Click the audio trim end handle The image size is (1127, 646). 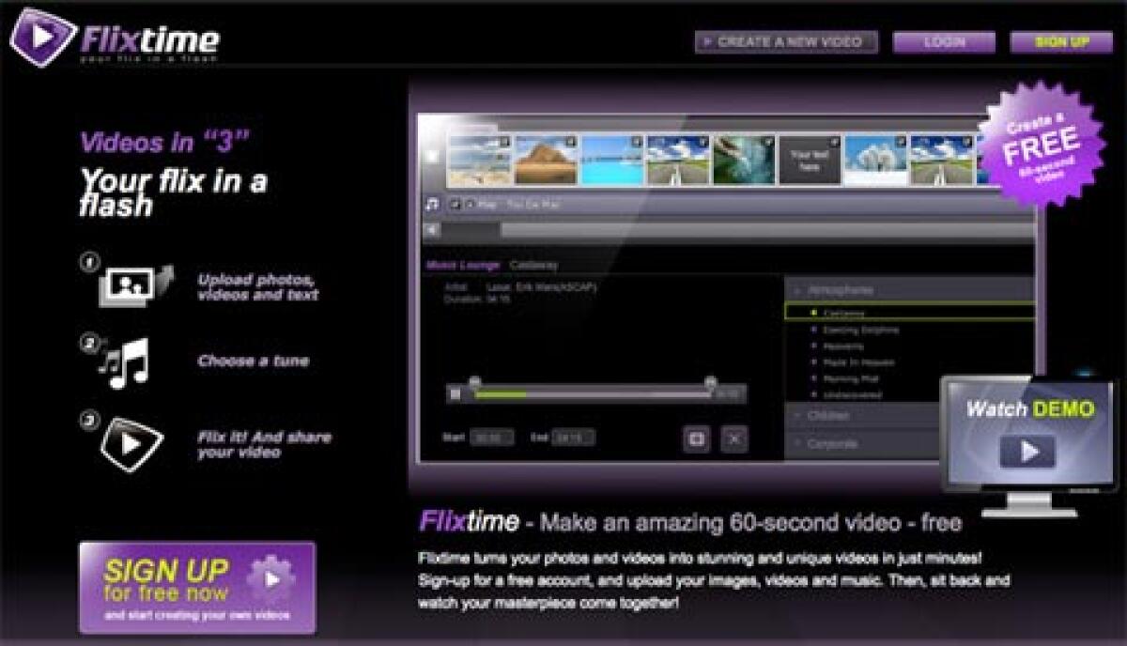pyautogui.click(x=711, y=381)
